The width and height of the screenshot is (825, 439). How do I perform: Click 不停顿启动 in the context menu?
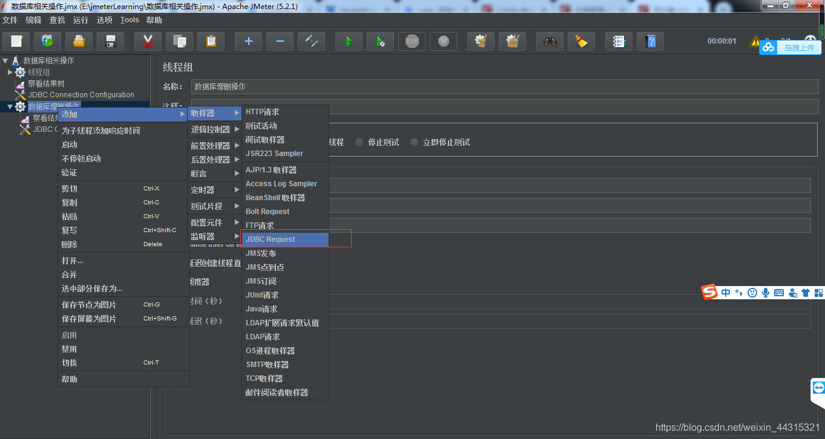pyautogui.click(x=123, y=158)
